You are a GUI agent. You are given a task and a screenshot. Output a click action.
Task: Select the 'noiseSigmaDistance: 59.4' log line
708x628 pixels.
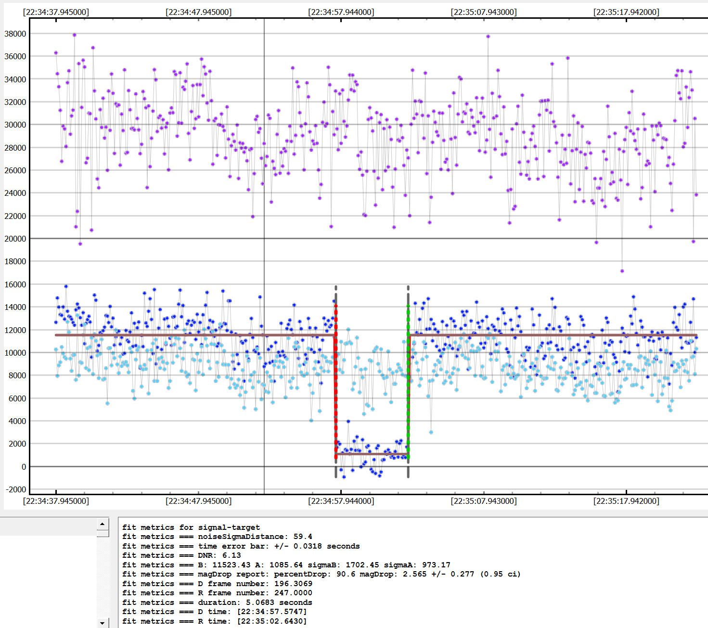point(217,537)
